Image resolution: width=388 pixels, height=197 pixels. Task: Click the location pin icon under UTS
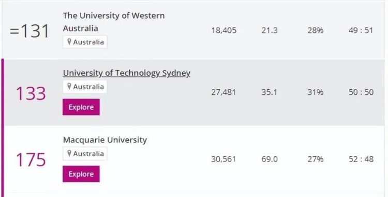(69, 86)
